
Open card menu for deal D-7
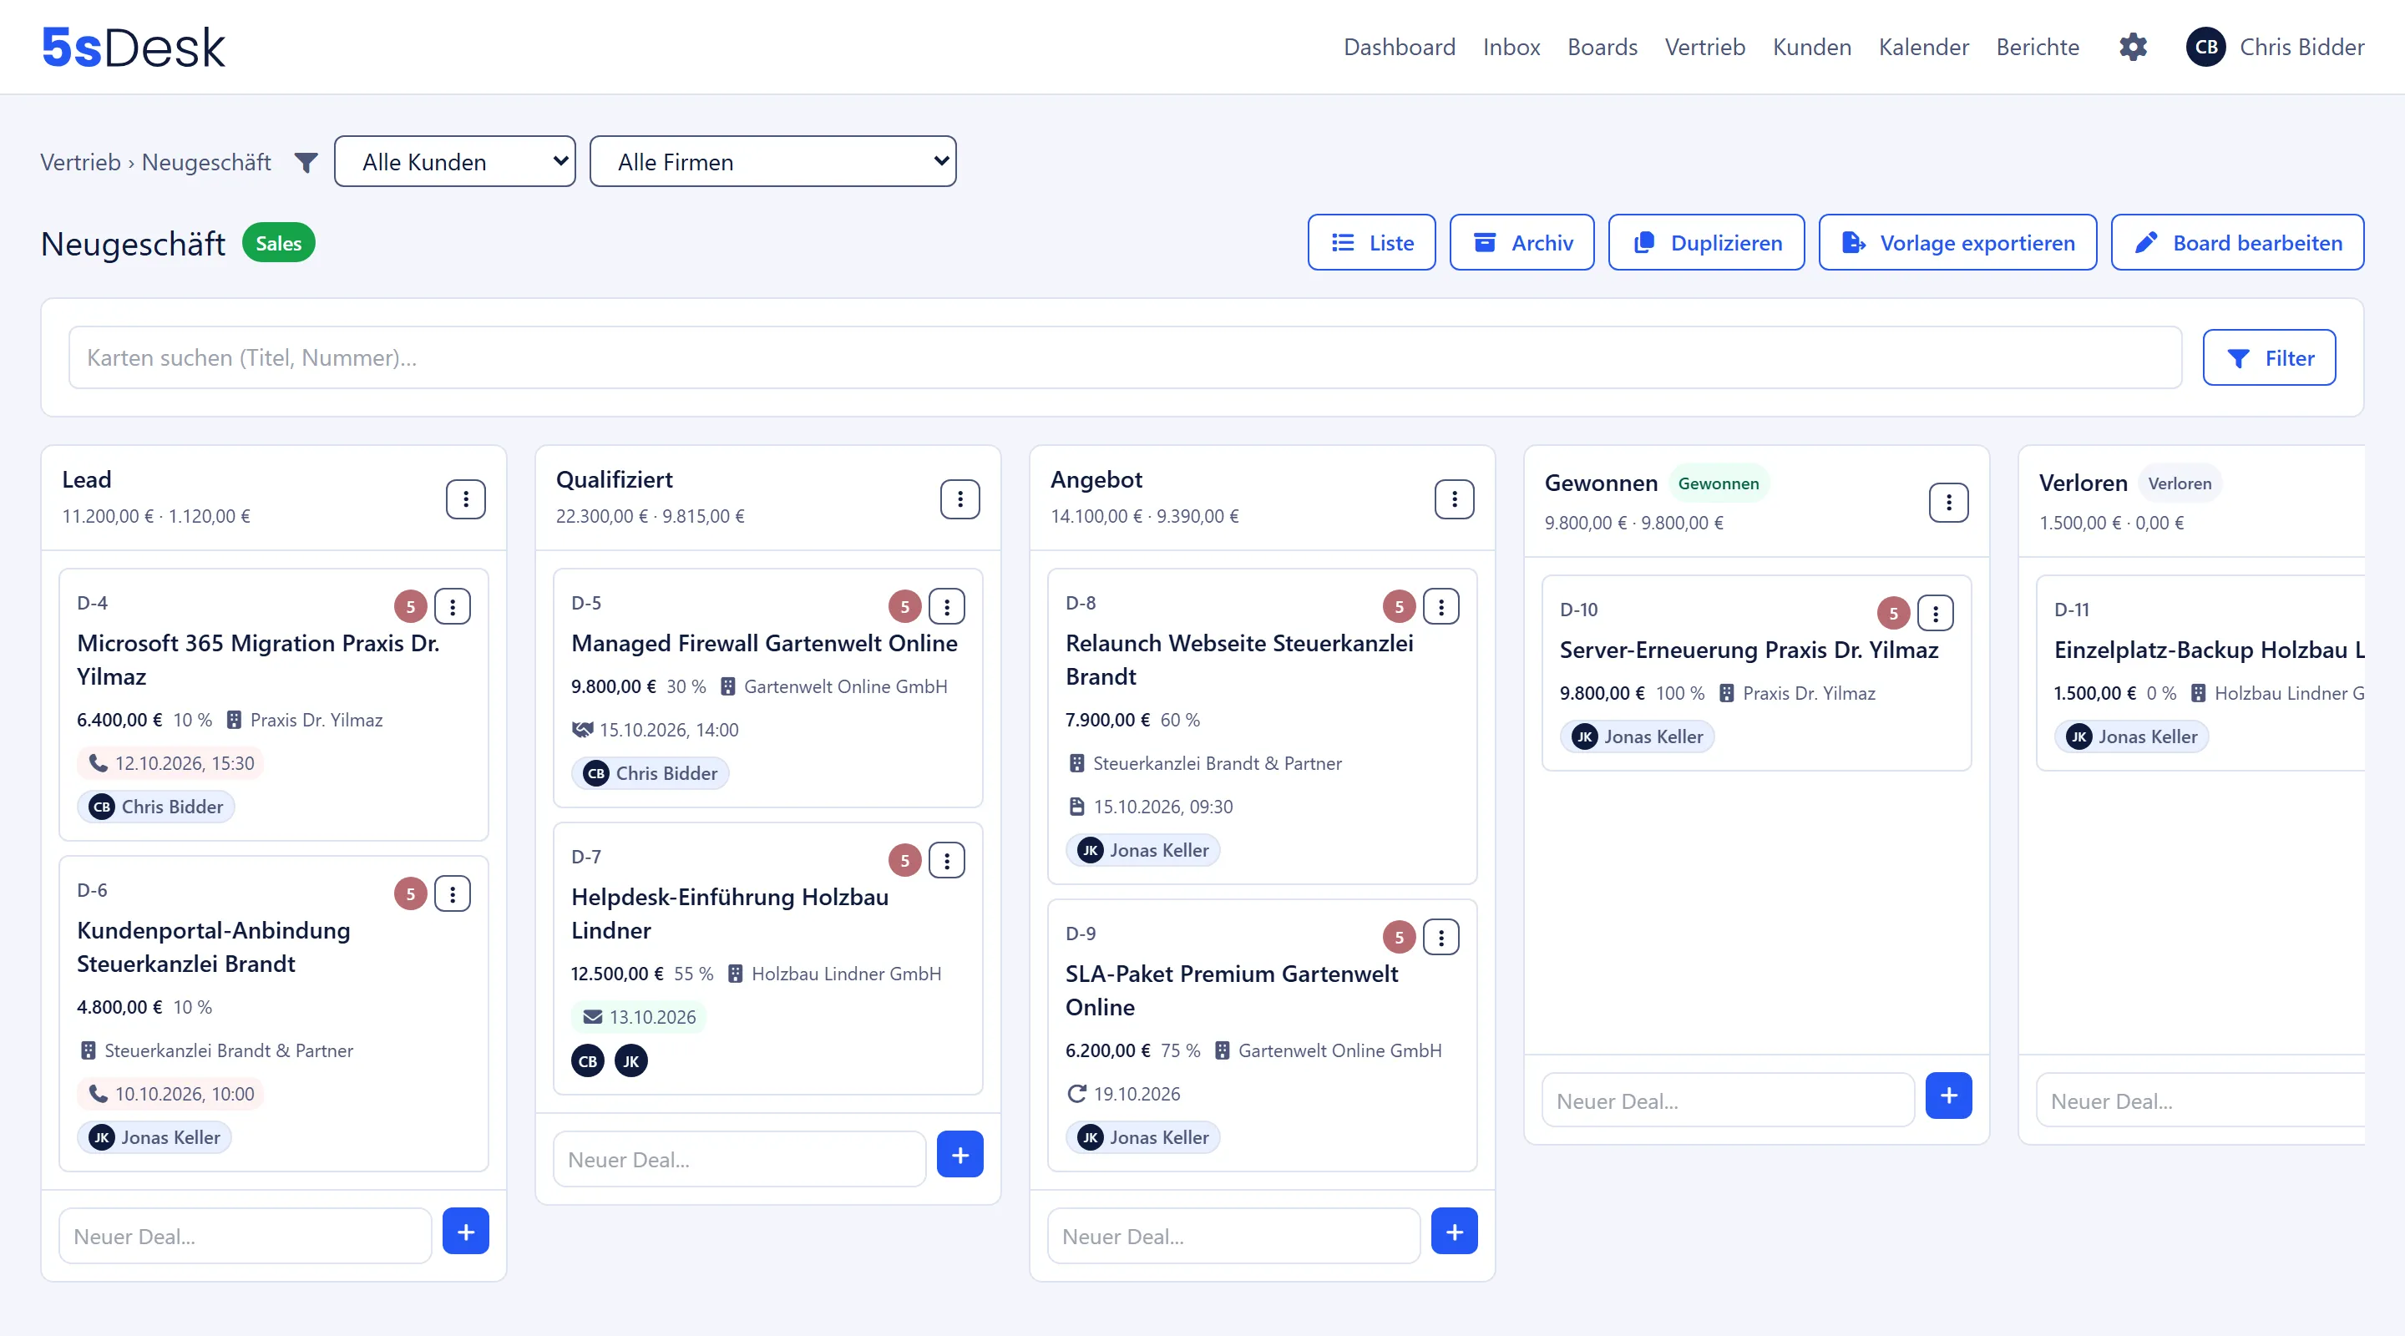coord(947,861)
